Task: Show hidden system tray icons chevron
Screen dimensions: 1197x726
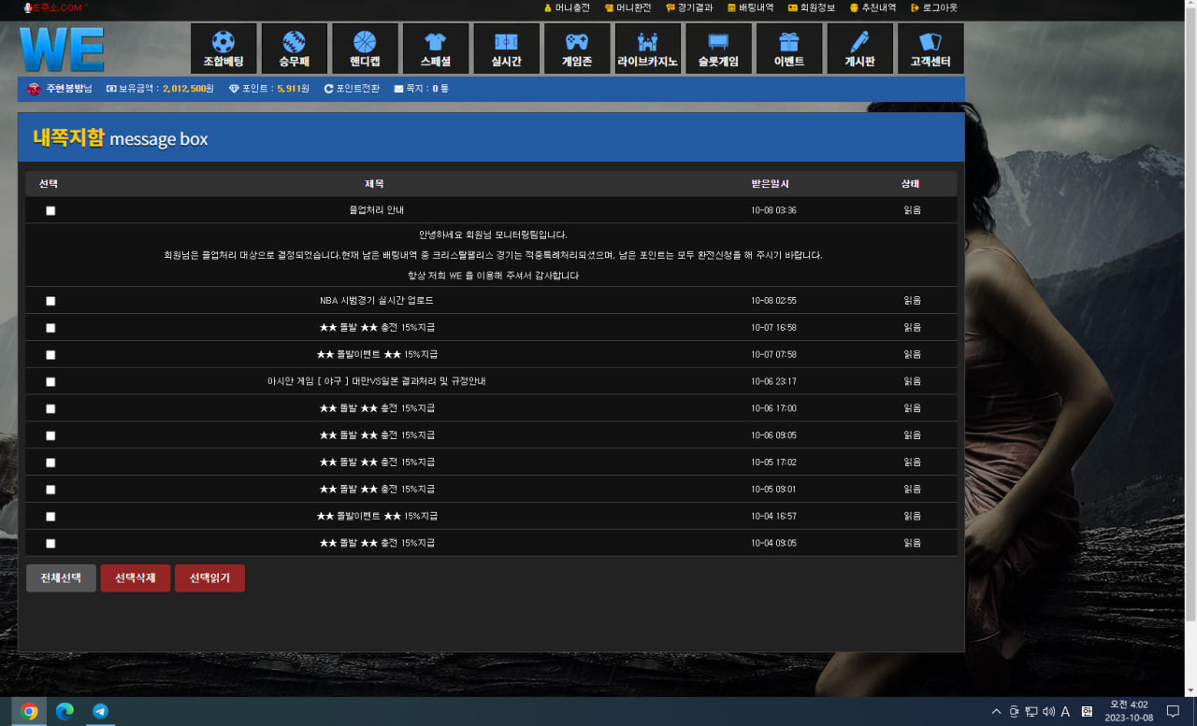Action: click(x=996, y=712)
